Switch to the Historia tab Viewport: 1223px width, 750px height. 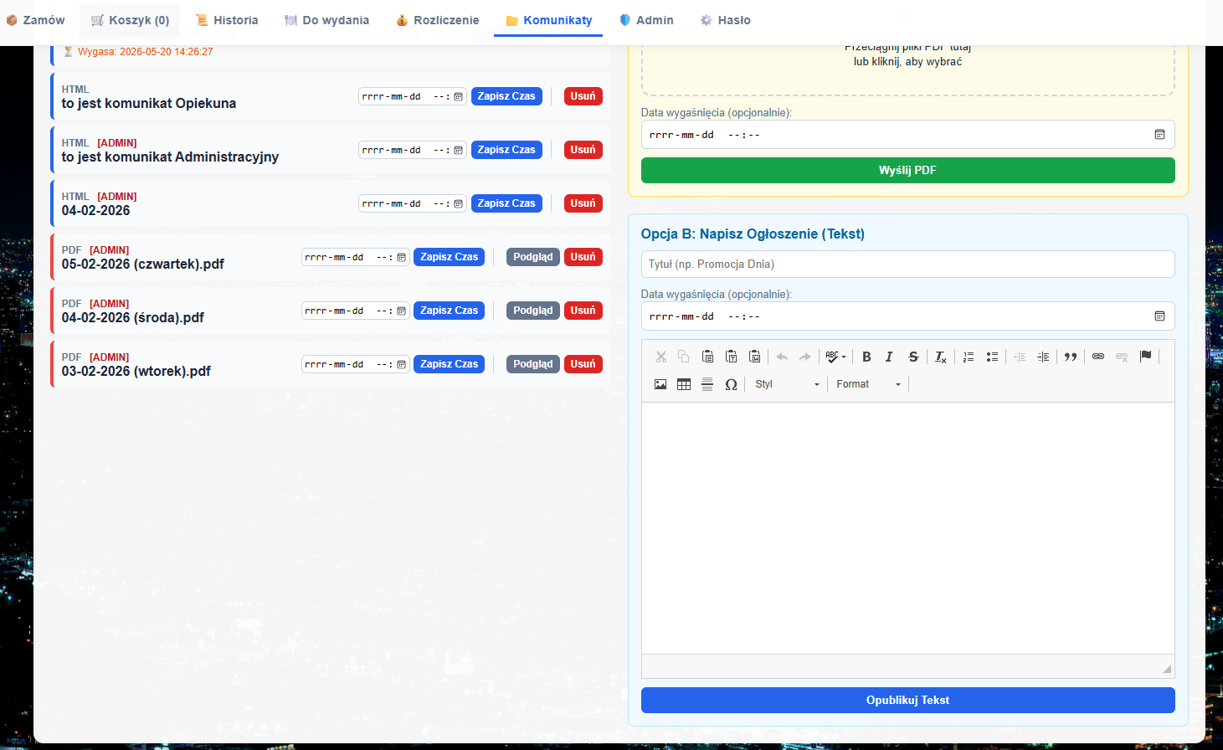tap(227, 20)
